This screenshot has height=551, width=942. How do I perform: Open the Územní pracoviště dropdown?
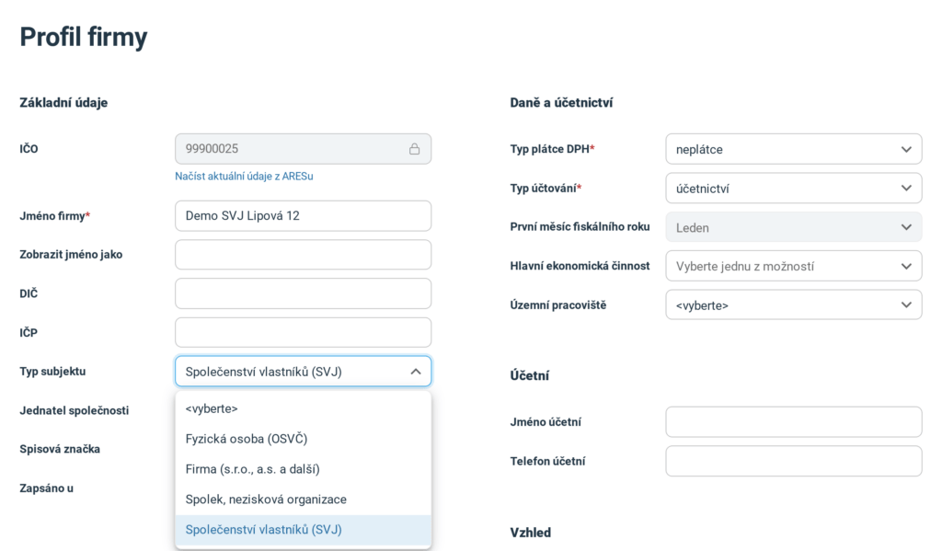794,305
